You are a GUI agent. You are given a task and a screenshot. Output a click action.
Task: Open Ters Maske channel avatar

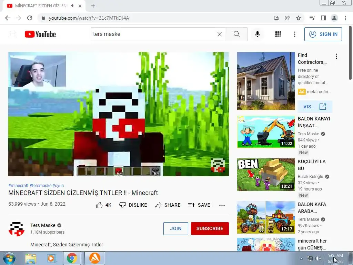[x=17, y=229]
